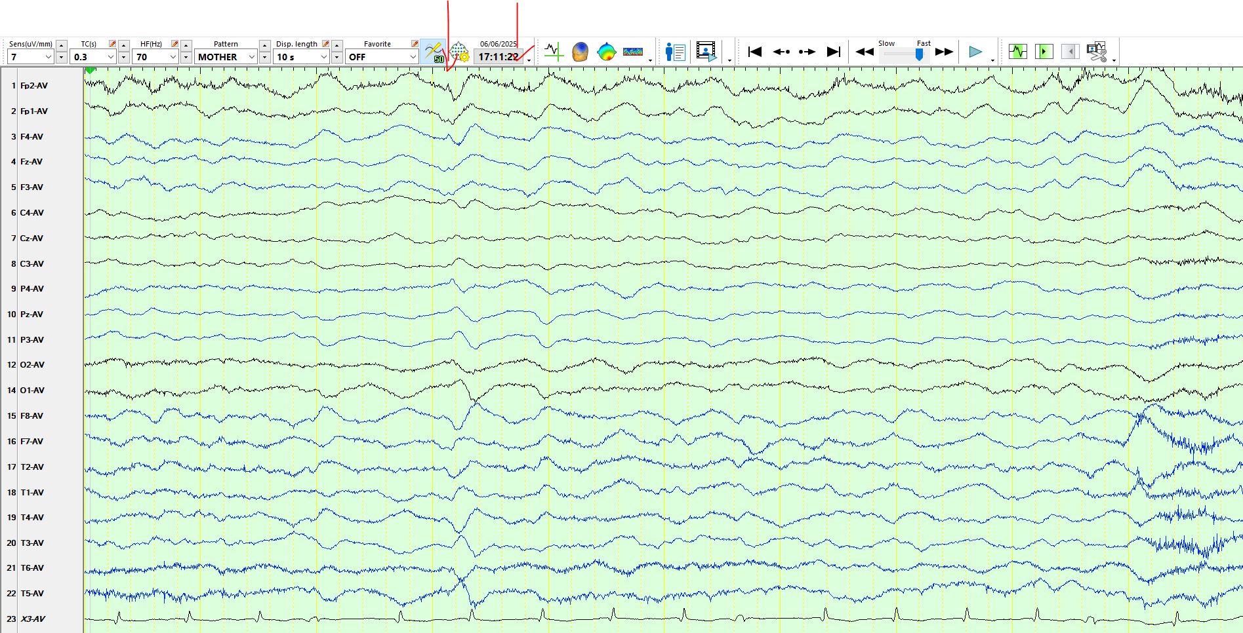Open the Disp. length dropdown

coord(301,57)
